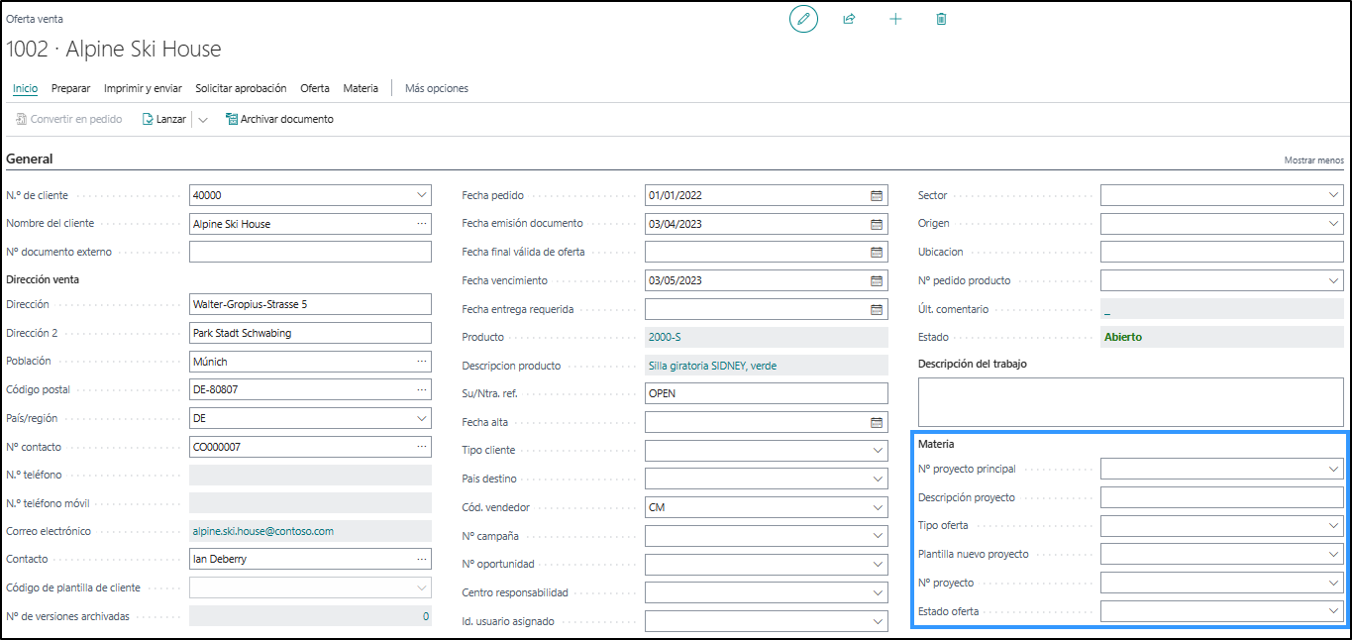
Task: Open the alpine.ski.house@contoso.com email link
Action: pyautogui.click(x=262, y=531)
